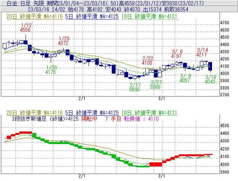Click the 3/6 4197 high annotation

point(177,54)
